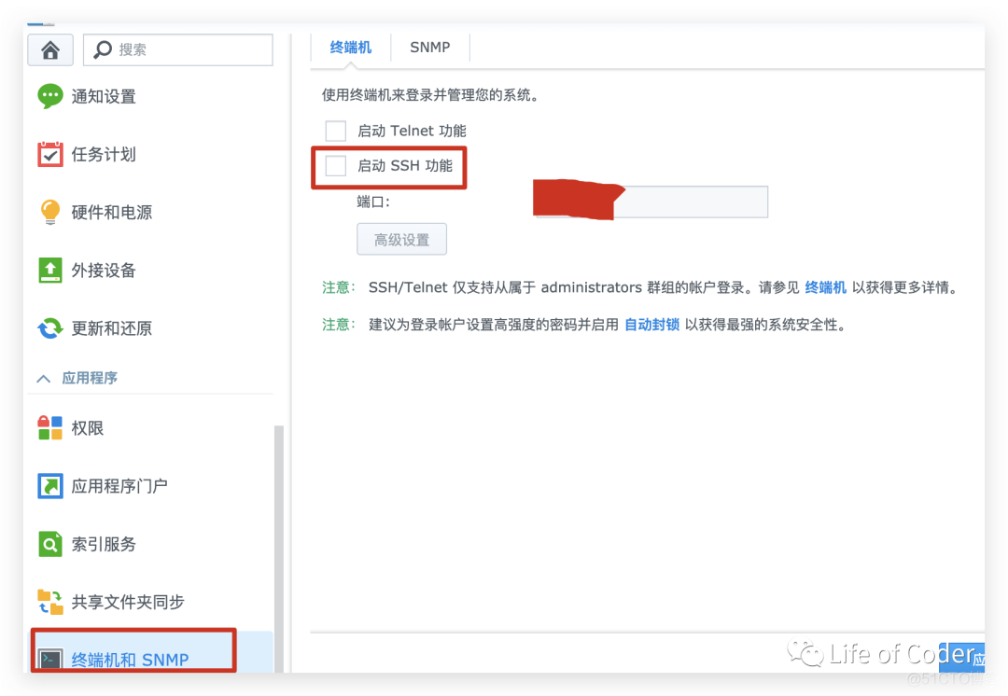Open the 自动封锁 link
The height and width of the screenshot is (696, 1008).
651,325
